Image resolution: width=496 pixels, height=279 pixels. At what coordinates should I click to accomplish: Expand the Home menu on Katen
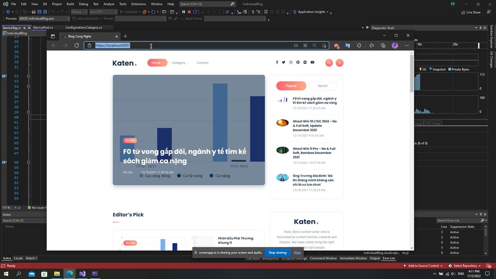pyautogui.click(x=157, y=63)
